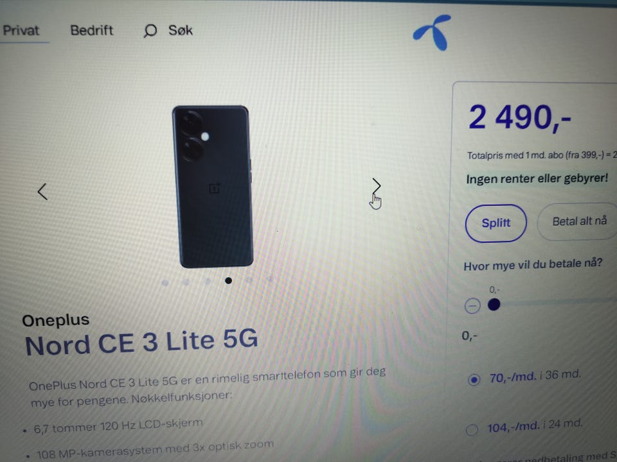Select the first carousel dot
Screen dimensions: 617x462
pyautogui.click(x=165, y=282)
